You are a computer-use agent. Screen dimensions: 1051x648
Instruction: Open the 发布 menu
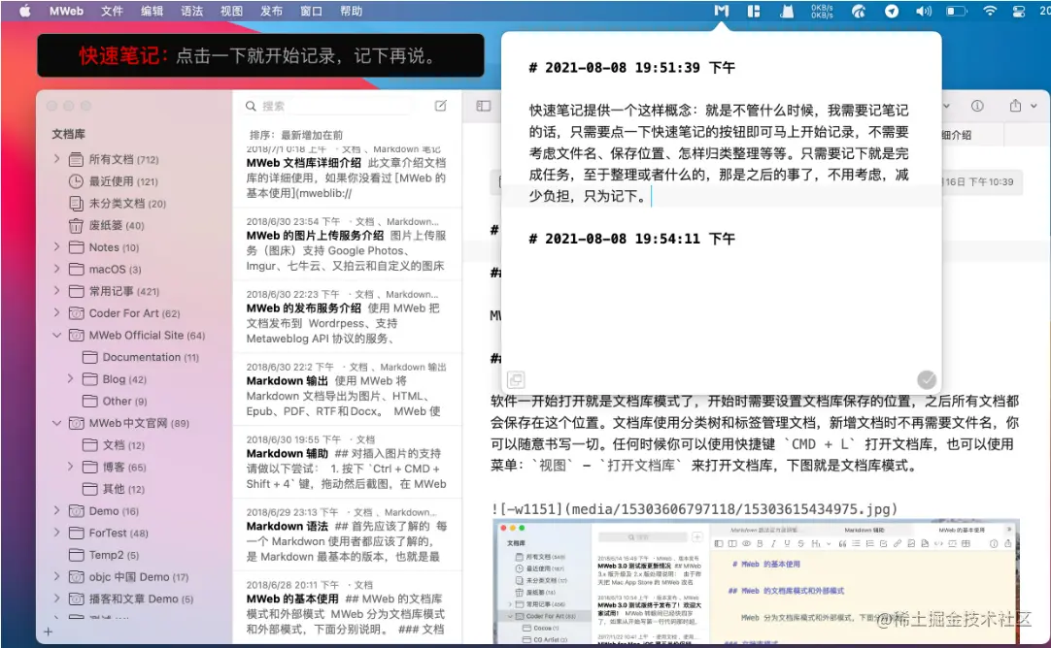pyautogui.click(x=273, y=11)
